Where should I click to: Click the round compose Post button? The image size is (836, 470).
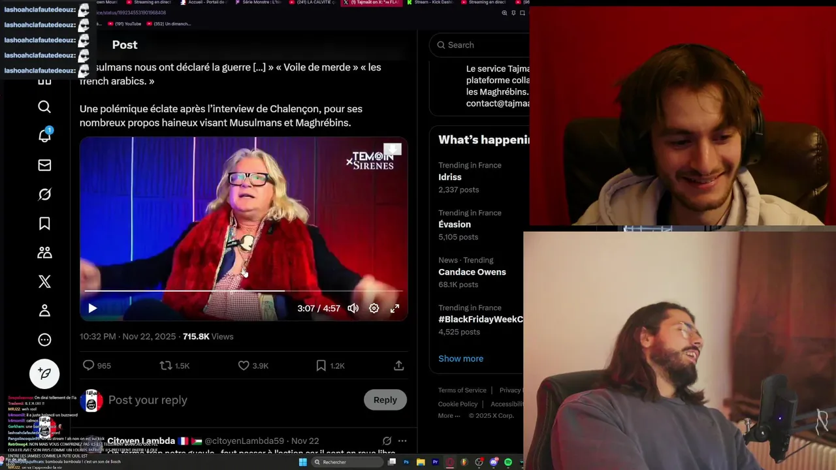[44, 373]
